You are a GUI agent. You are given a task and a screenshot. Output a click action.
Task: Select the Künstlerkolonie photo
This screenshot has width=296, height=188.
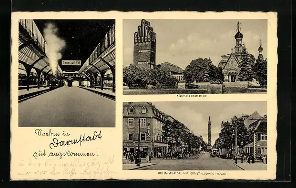point(195,57)
